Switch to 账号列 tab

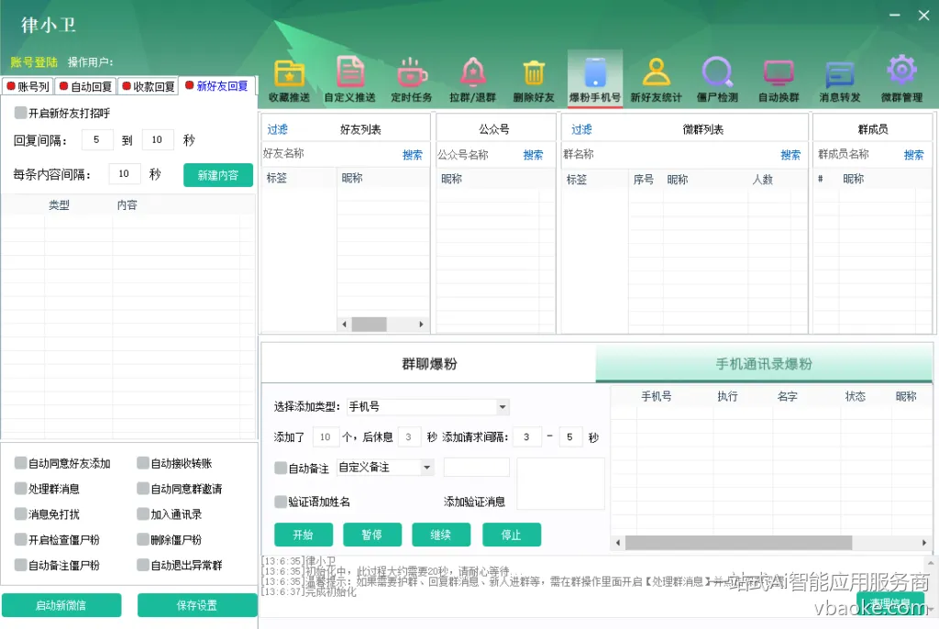point(28,87)
